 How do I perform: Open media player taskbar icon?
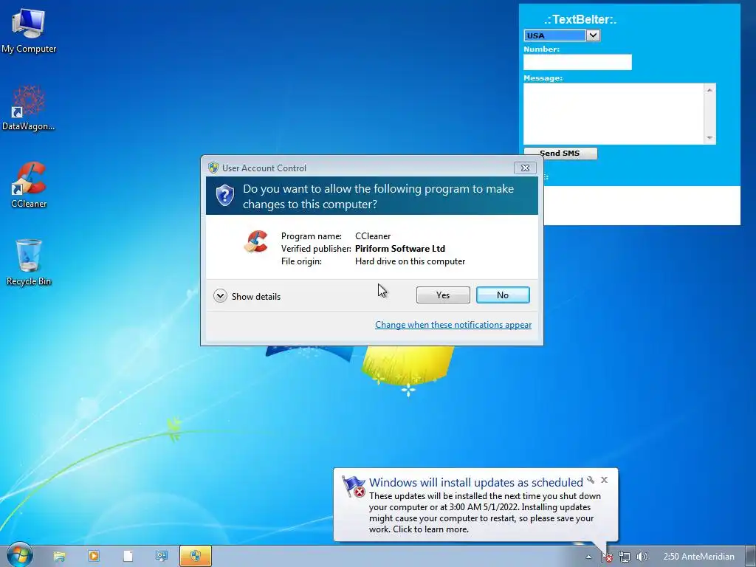(x=94, y=556)
